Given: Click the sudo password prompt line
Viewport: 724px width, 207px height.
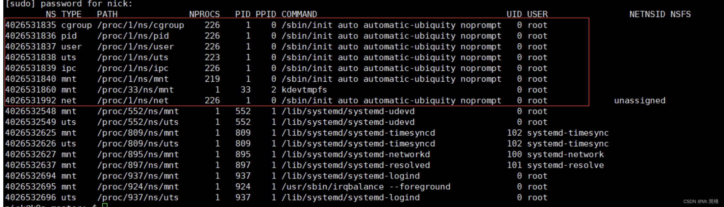Looking at the screenshot, I should (x=69, y=4).
